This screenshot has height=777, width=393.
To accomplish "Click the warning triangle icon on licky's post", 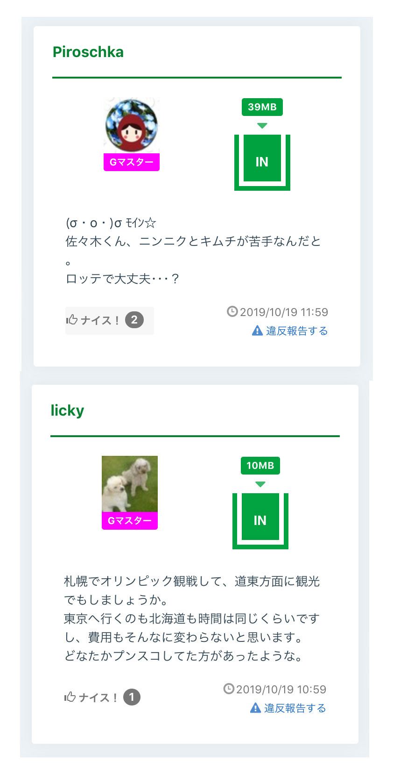I will 255,708.
